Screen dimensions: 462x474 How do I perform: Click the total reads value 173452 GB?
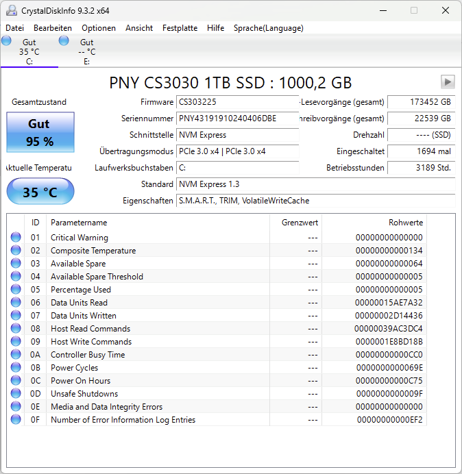[421, 102]
